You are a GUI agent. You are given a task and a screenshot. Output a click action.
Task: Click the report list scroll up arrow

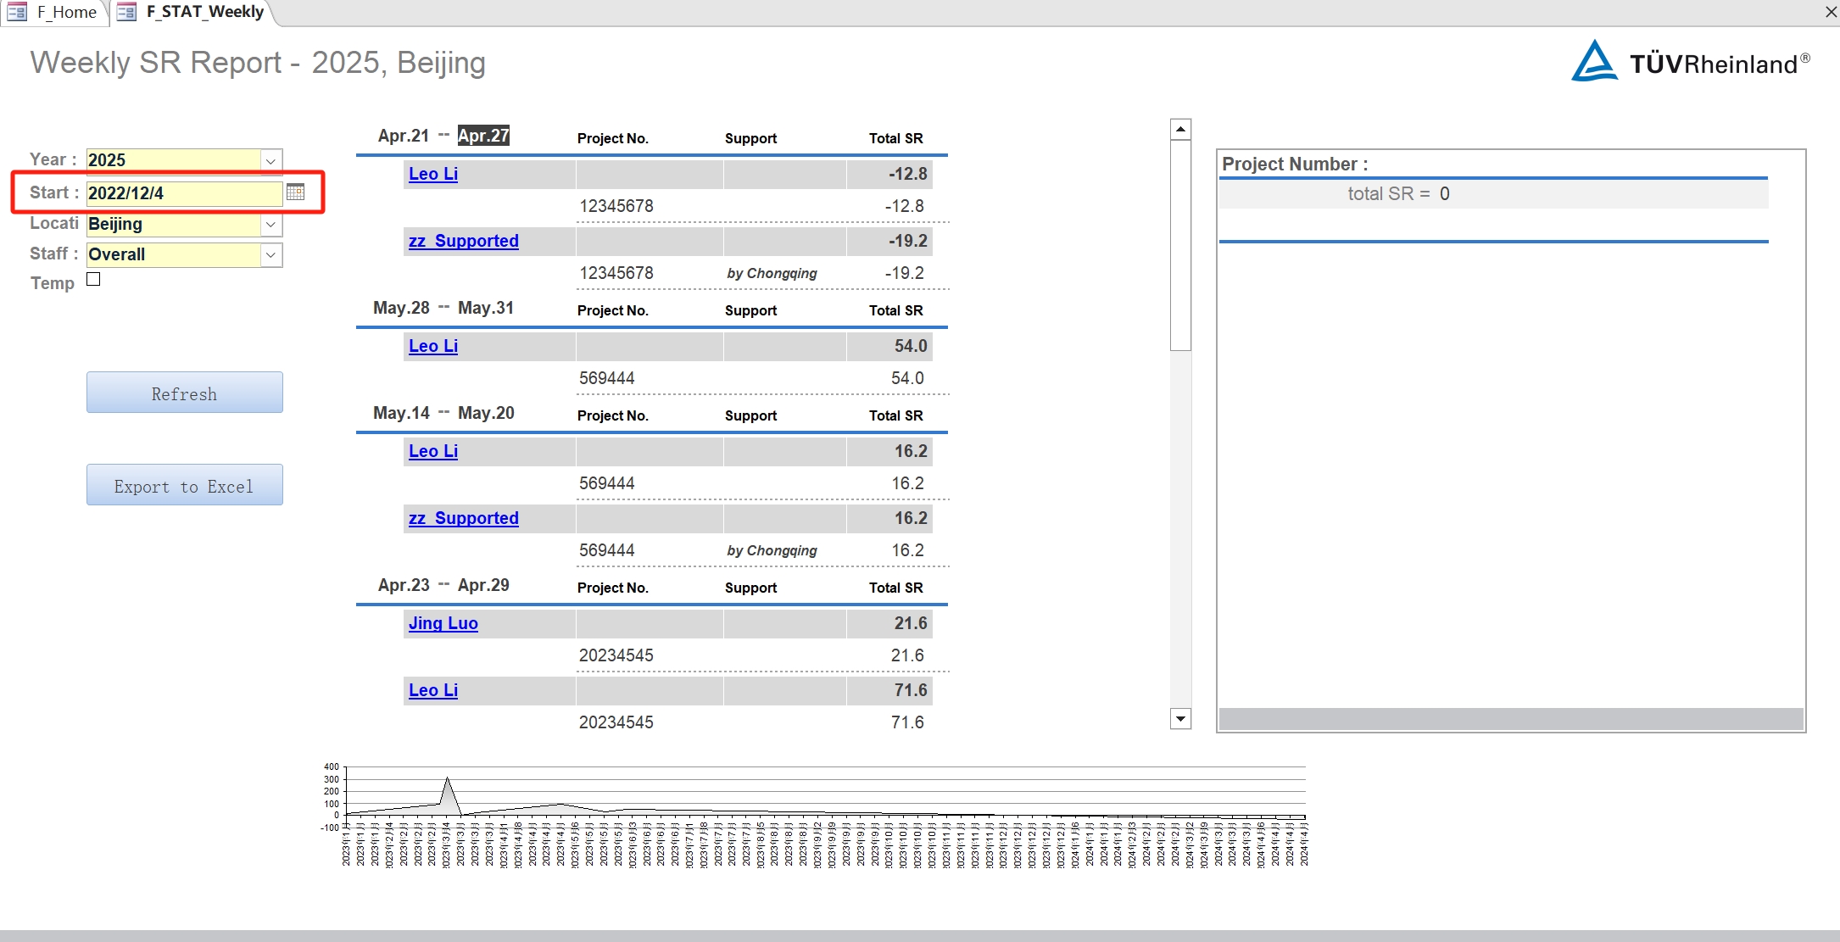click(x=1180, y=129)
